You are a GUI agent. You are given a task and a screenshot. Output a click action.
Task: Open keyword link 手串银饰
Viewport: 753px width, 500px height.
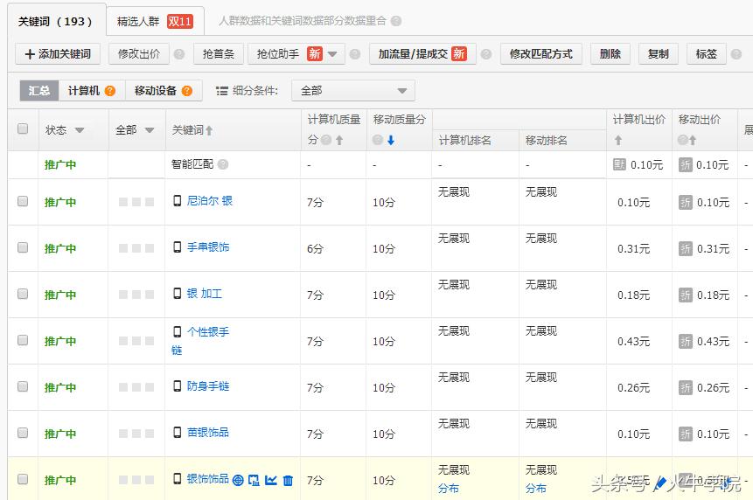(208, 247)
